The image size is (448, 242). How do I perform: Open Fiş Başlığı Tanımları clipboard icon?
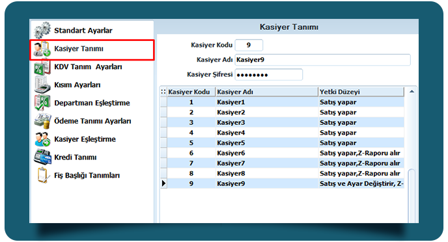tap(42, 175)
